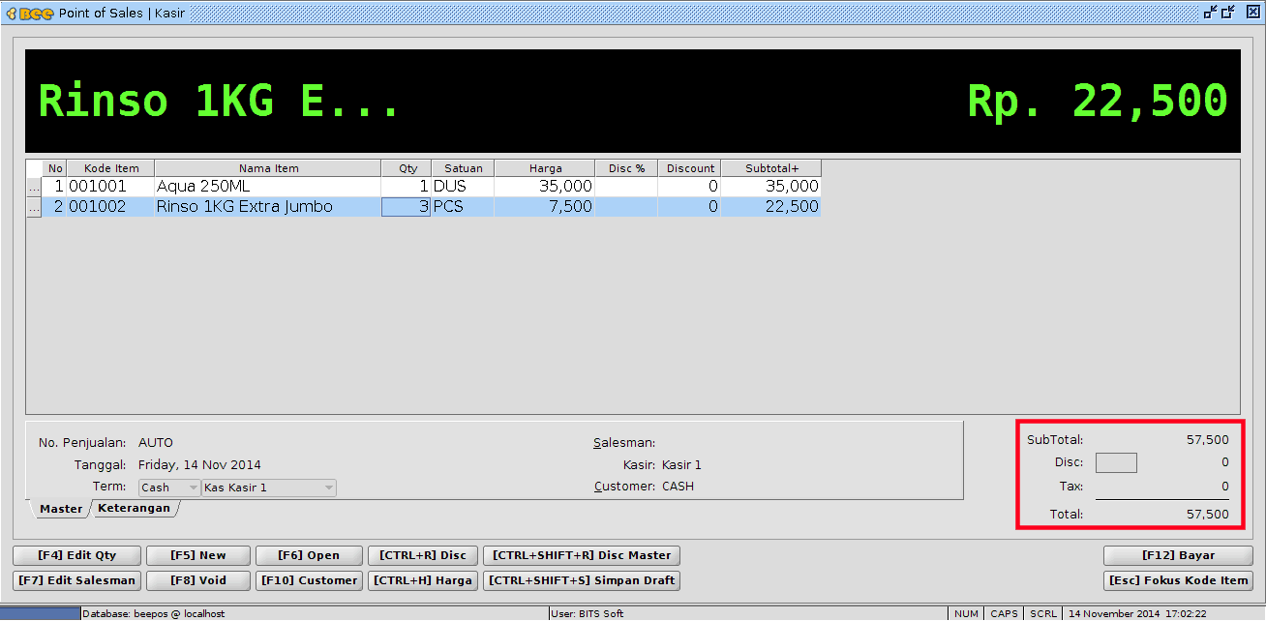1266x621 pixels.
Task: Click the 7,500 price cell for Rinso
Action: (x=545, y=207)
